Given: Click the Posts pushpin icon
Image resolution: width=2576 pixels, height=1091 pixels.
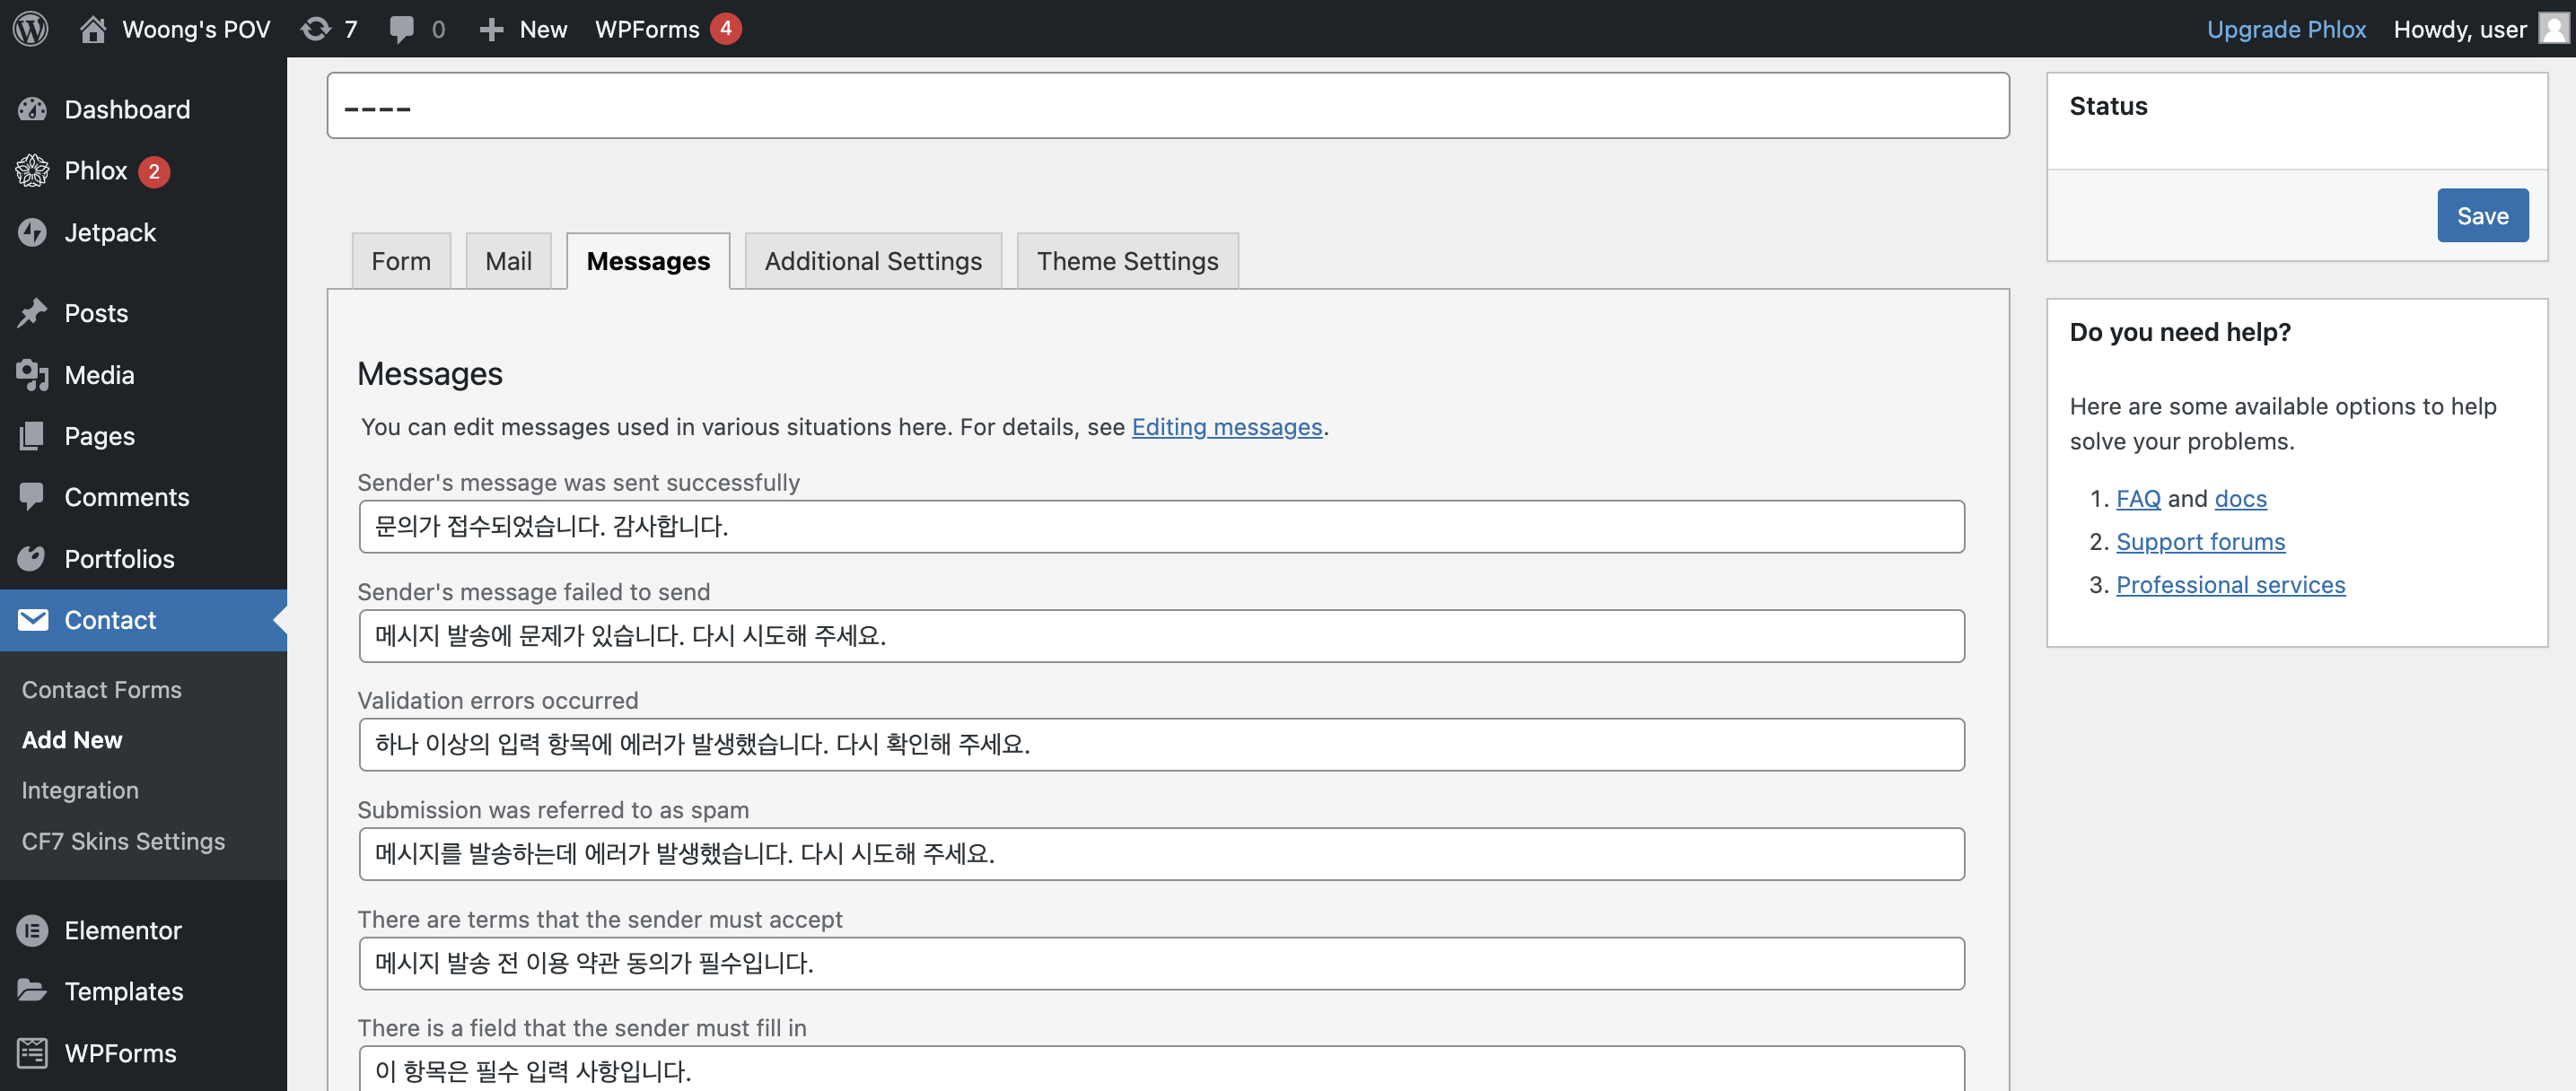Looking at the screenshot, I should (x=32, y=313).
